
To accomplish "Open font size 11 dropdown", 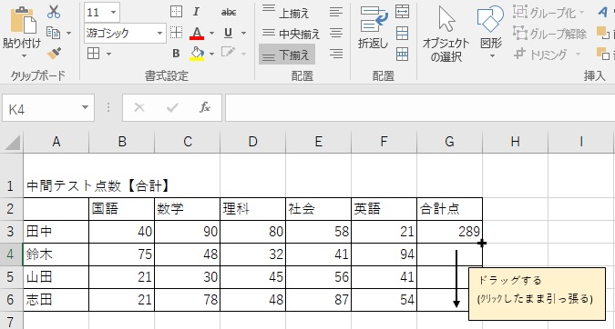I will point(113,12).
